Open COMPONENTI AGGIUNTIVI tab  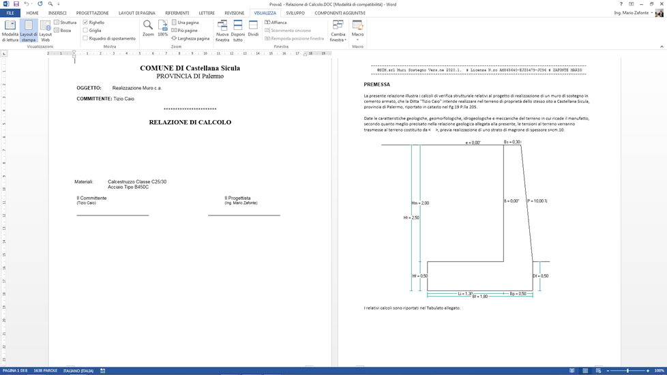coord(340,13)
